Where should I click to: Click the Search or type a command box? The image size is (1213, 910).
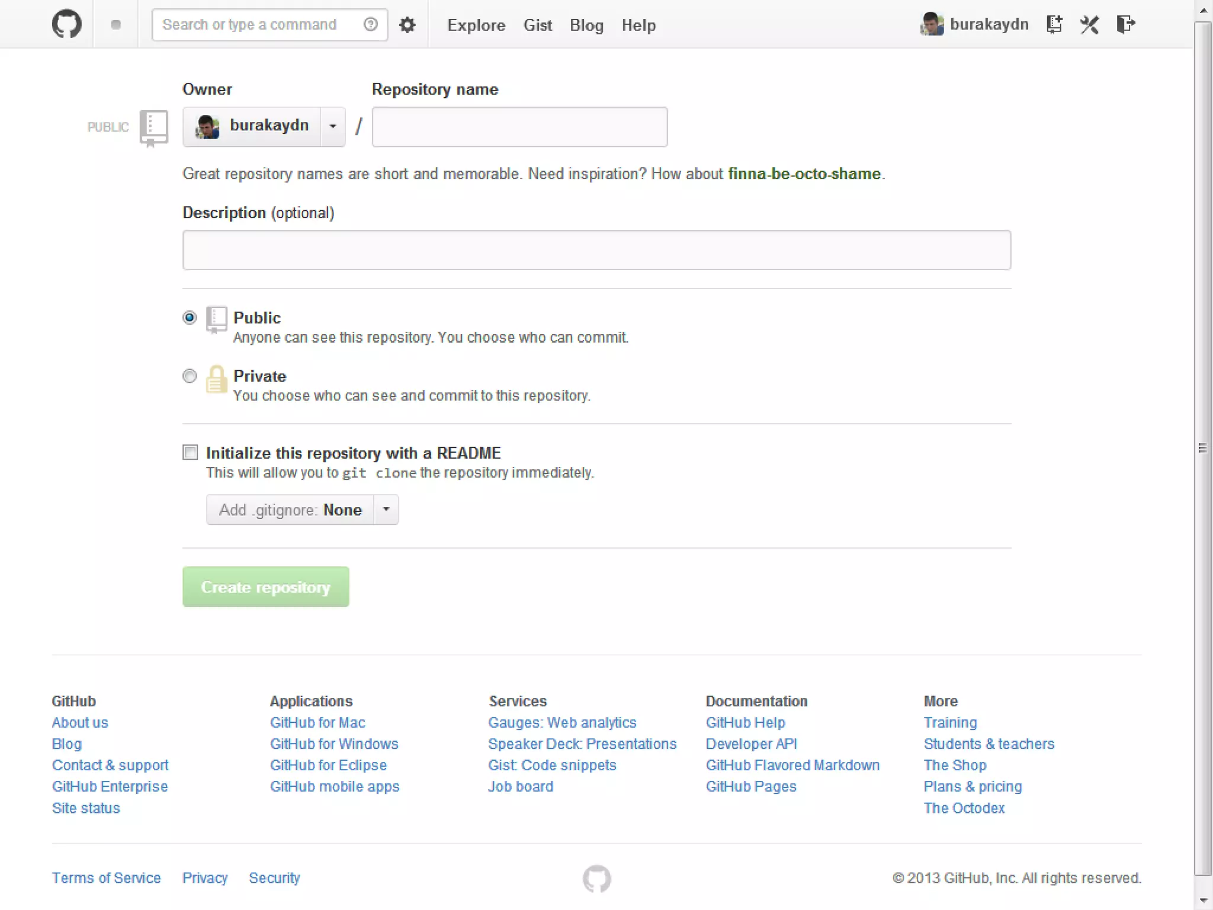tap(269, 25)
